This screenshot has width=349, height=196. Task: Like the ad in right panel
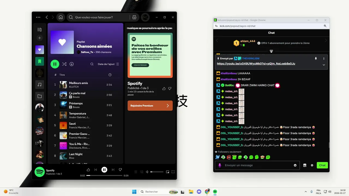tap(164, 88)
